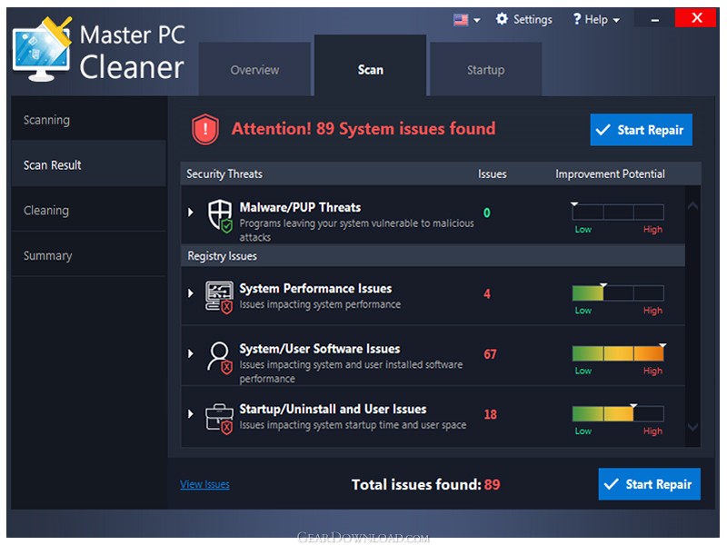Click the Malware/PUP Threats title text
The width and height of the screenshot is (727, 545).
tap(300, 207)
